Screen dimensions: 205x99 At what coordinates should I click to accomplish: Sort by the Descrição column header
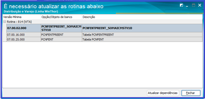tap(142, 17)
